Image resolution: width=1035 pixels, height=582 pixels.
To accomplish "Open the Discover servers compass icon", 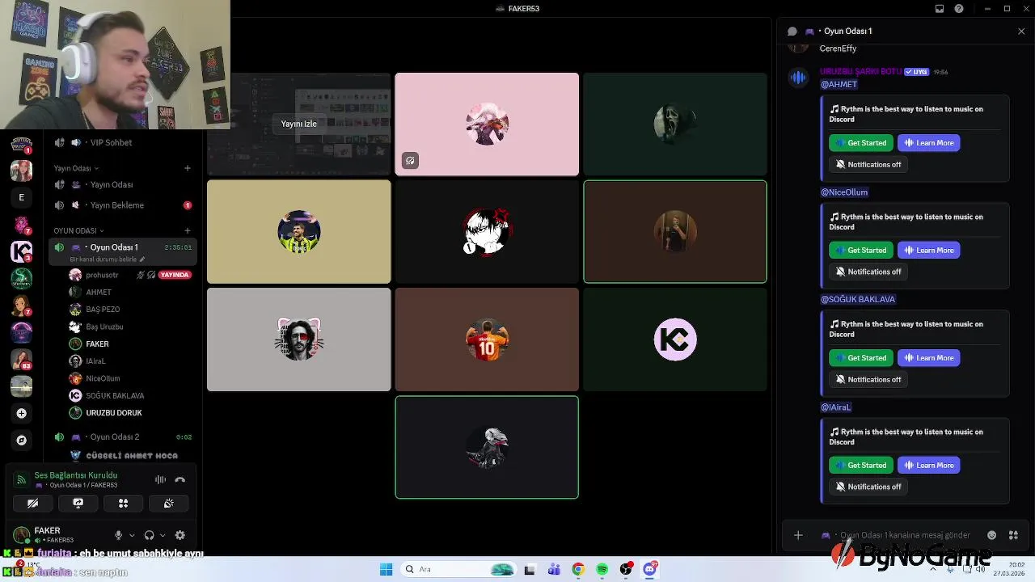I will tap(21, 441).
